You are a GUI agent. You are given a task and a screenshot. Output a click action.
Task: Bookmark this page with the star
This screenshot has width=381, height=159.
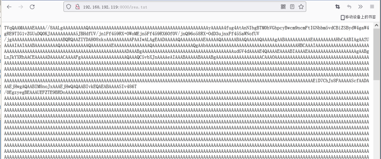coord(301,7)
